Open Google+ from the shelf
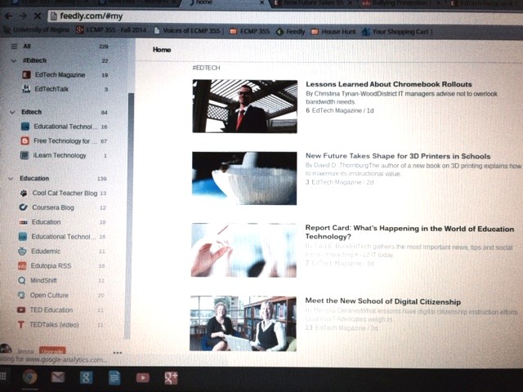This screenshot has width=523, height=392. [171, 377]
